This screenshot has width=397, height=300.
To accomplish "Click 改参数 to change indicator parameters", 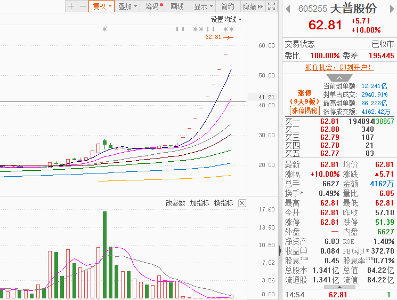I will 175,203.
